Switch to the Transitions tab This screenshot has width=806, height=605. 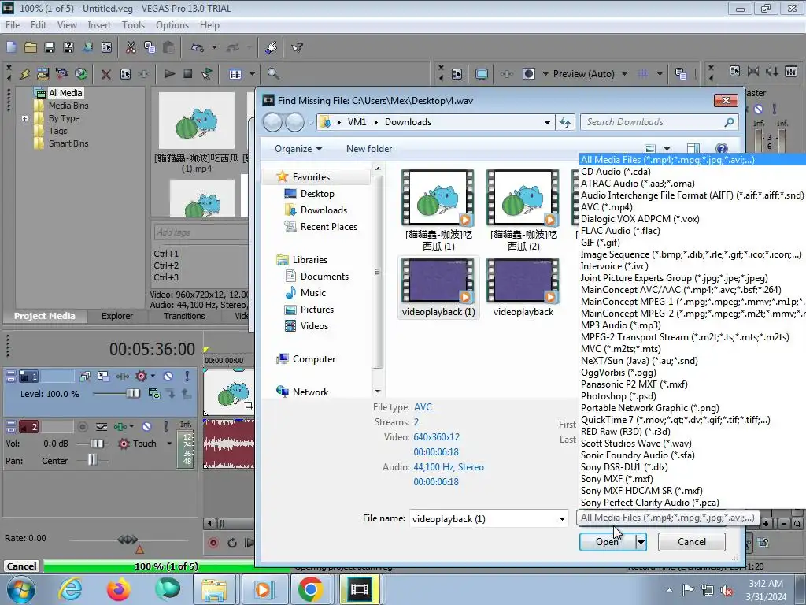[x=184, y=316]
